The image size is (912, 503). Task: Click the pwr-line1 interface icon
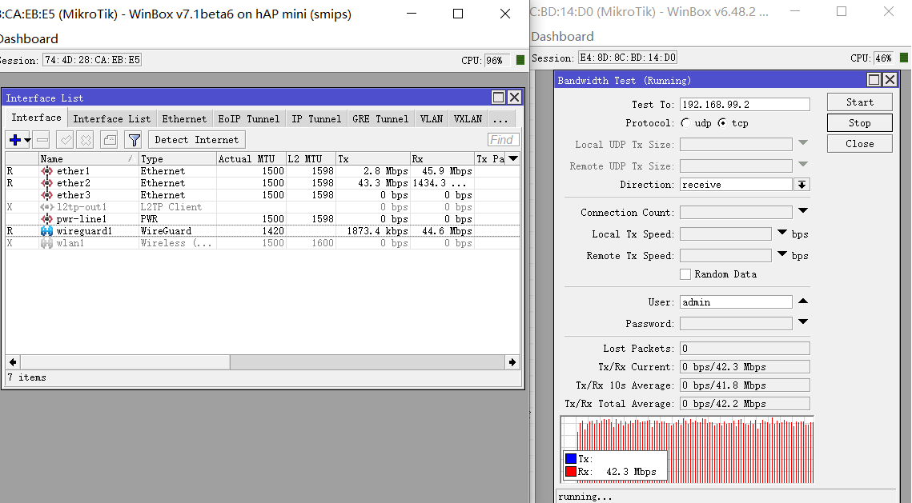pyautogui.click(x=46, y=219)
